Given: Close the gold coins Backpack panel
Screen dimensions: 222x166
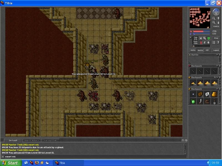Looking at the screenshot, I should pos(220,77).
